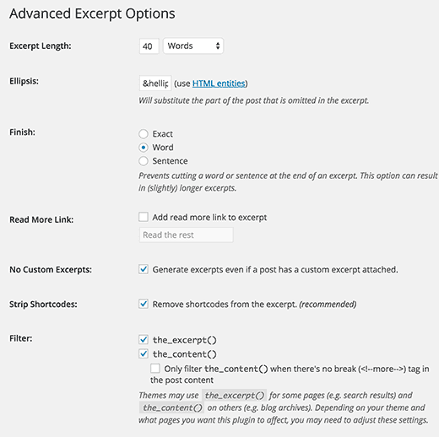This screenshot has width=439, height=437.
Task: Toggle the the_excerpt() filter checkbox
Action: [144, 340]
